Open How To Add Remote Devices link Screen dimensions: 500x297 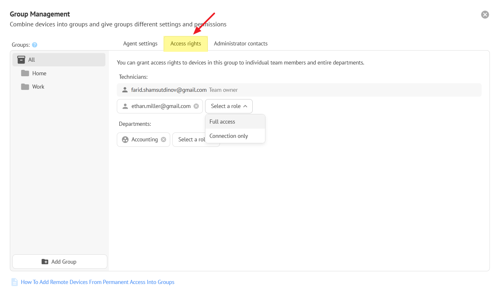coord(97,282)
